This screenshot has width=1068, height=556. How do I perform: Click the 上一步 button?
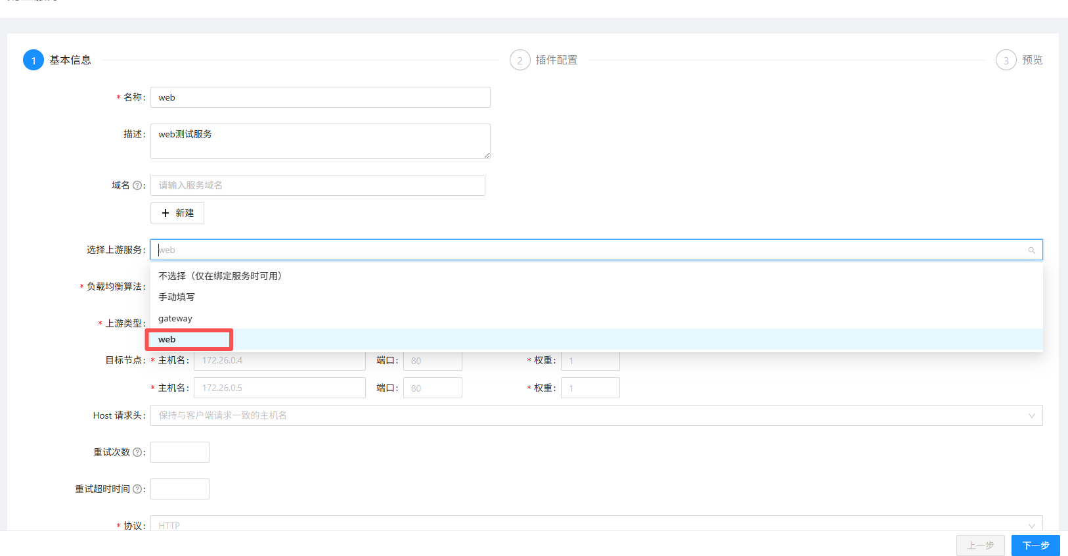981,545
